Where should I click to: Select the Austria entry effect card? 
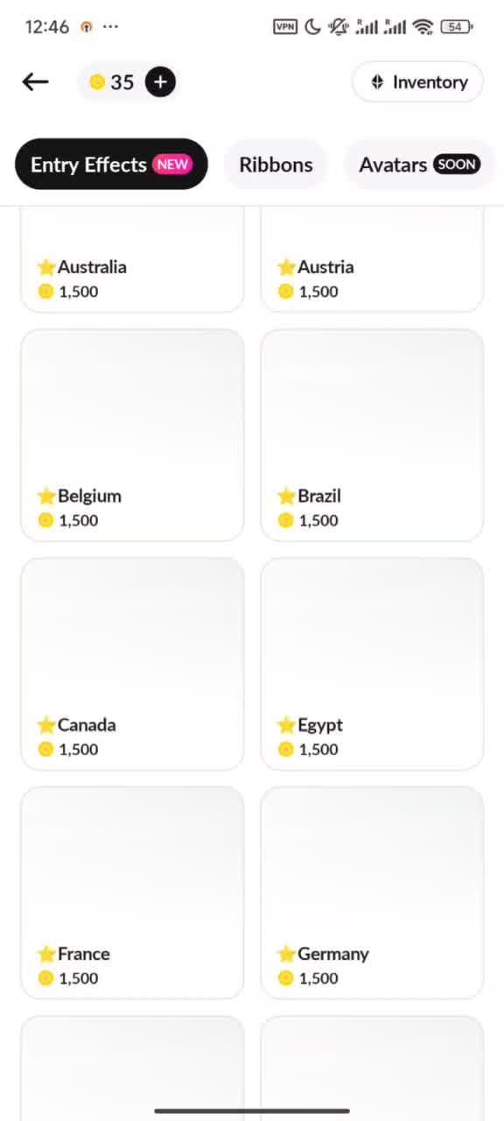372,260
